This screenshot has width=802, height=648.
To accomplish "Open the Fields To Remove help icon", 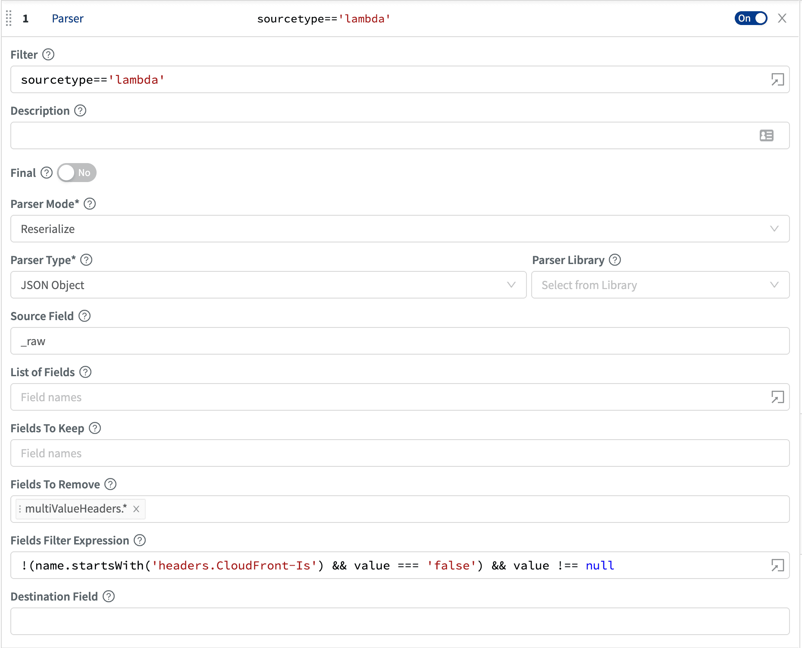I will click(x=110, y=484).
